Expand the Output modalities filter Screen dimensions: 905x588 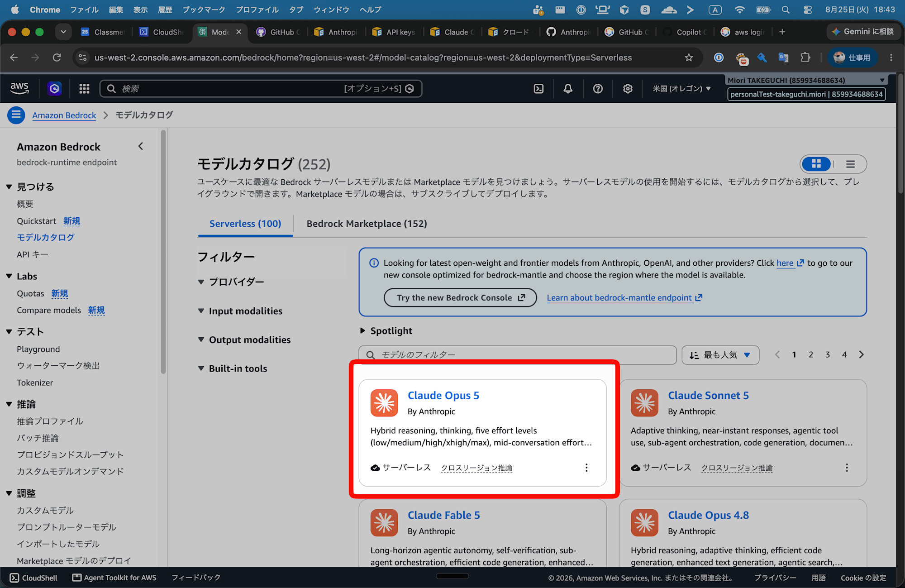coord(244,340)
